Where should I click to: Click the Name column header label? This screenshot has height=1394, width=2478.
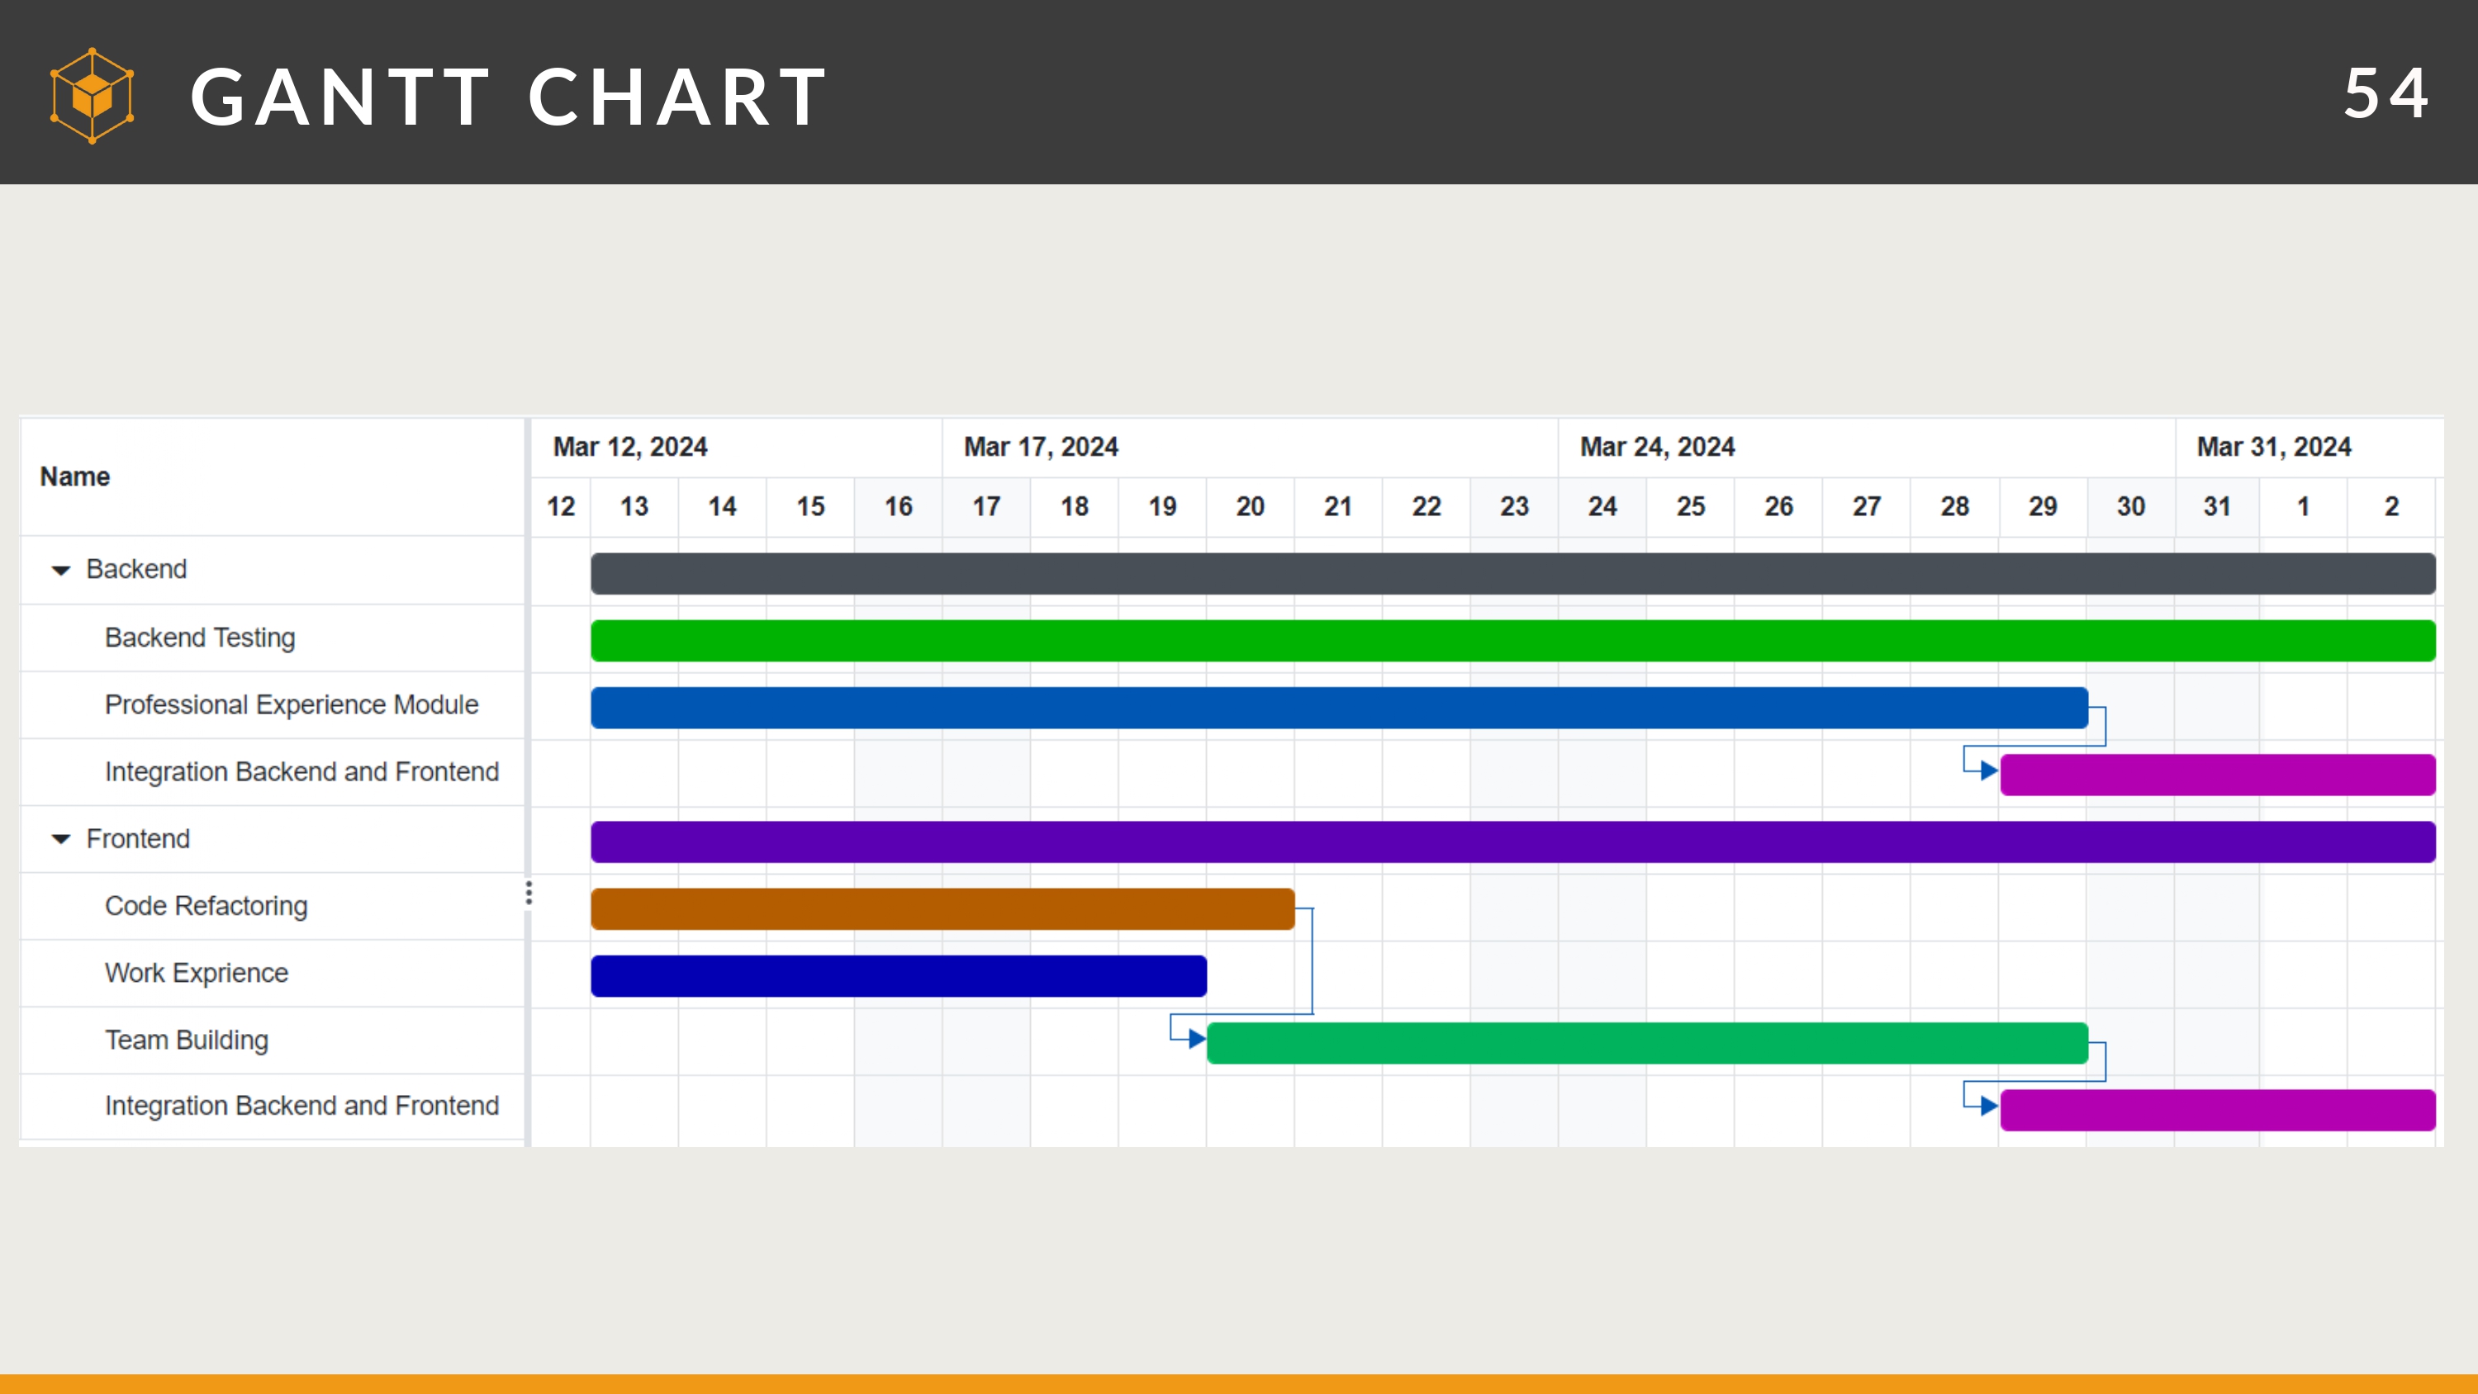click(x=74, y=477)
